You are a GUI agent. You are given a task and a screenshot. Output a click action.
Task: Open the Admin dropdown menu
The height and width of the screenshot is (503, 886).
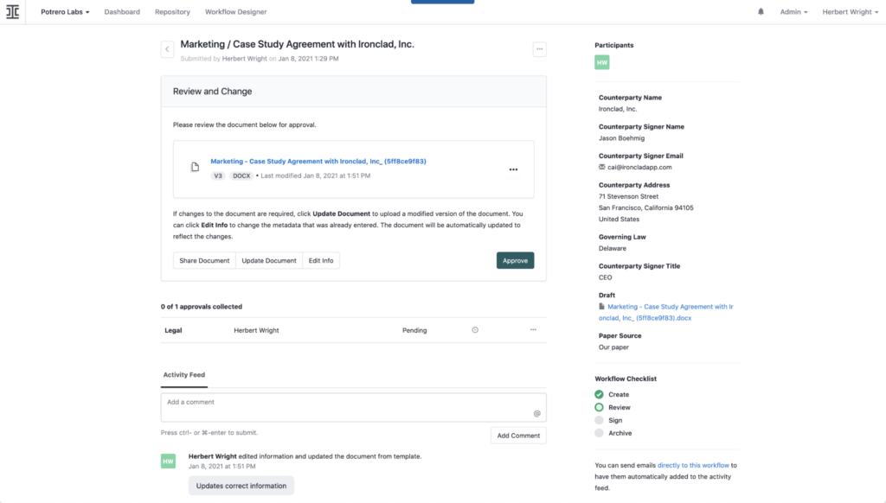pos(793,11)
